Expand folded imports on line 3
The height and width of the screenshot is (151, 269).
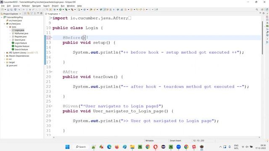tap(52, 18)
